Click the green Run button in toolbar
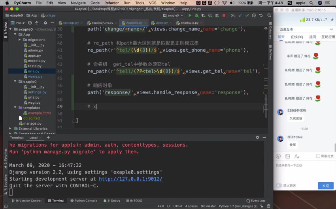This screenshot has height=209, width=336. (190, 15)
